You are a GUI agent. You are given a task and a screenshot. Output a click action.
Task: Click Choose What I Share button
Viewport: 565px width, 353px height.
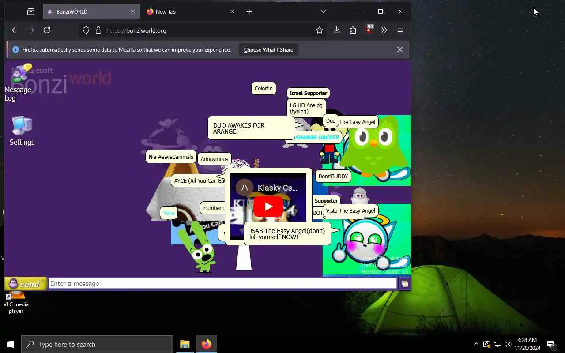point(268,50)
